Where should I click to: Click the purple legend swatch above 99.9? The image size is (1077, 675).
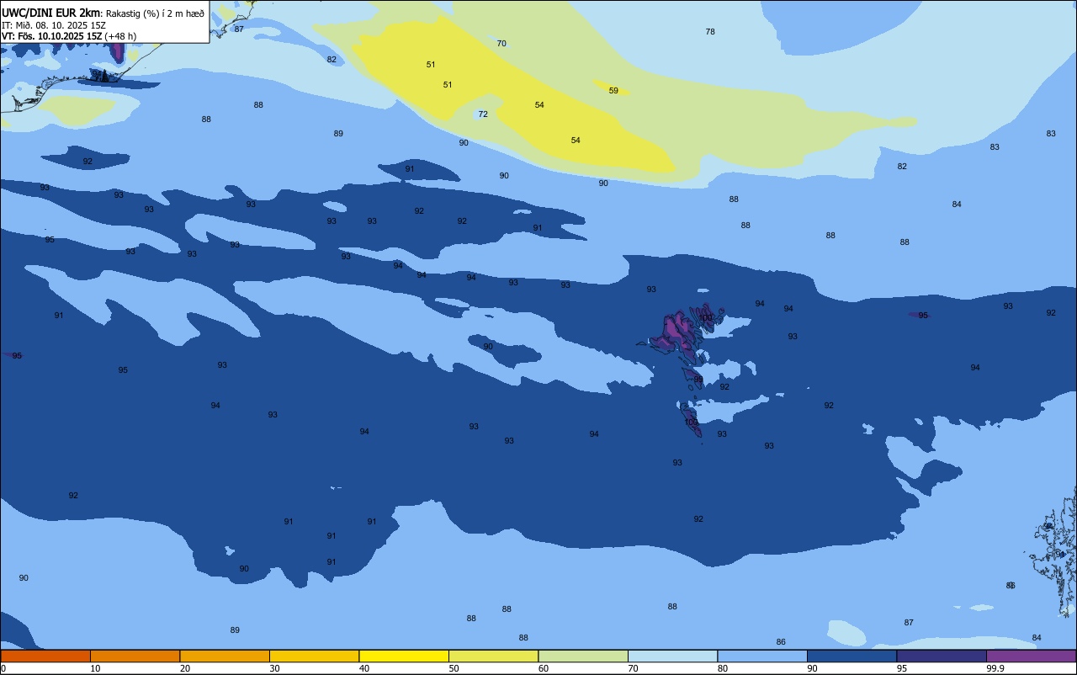1031,656
